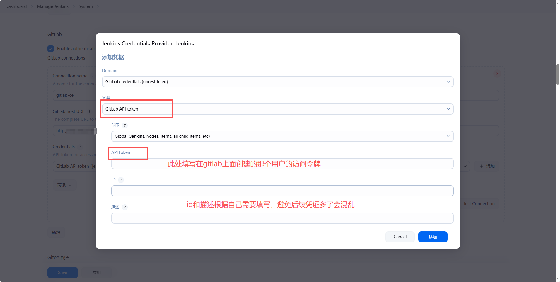
Task: Click the GitLab section heading
Action: coord(55,34)
